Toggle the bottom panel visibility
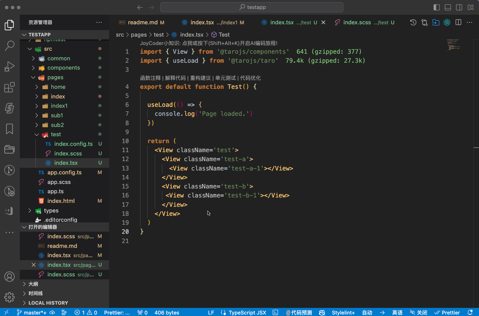The height and width of the screenshot is (316, 479). click(448, 8)
